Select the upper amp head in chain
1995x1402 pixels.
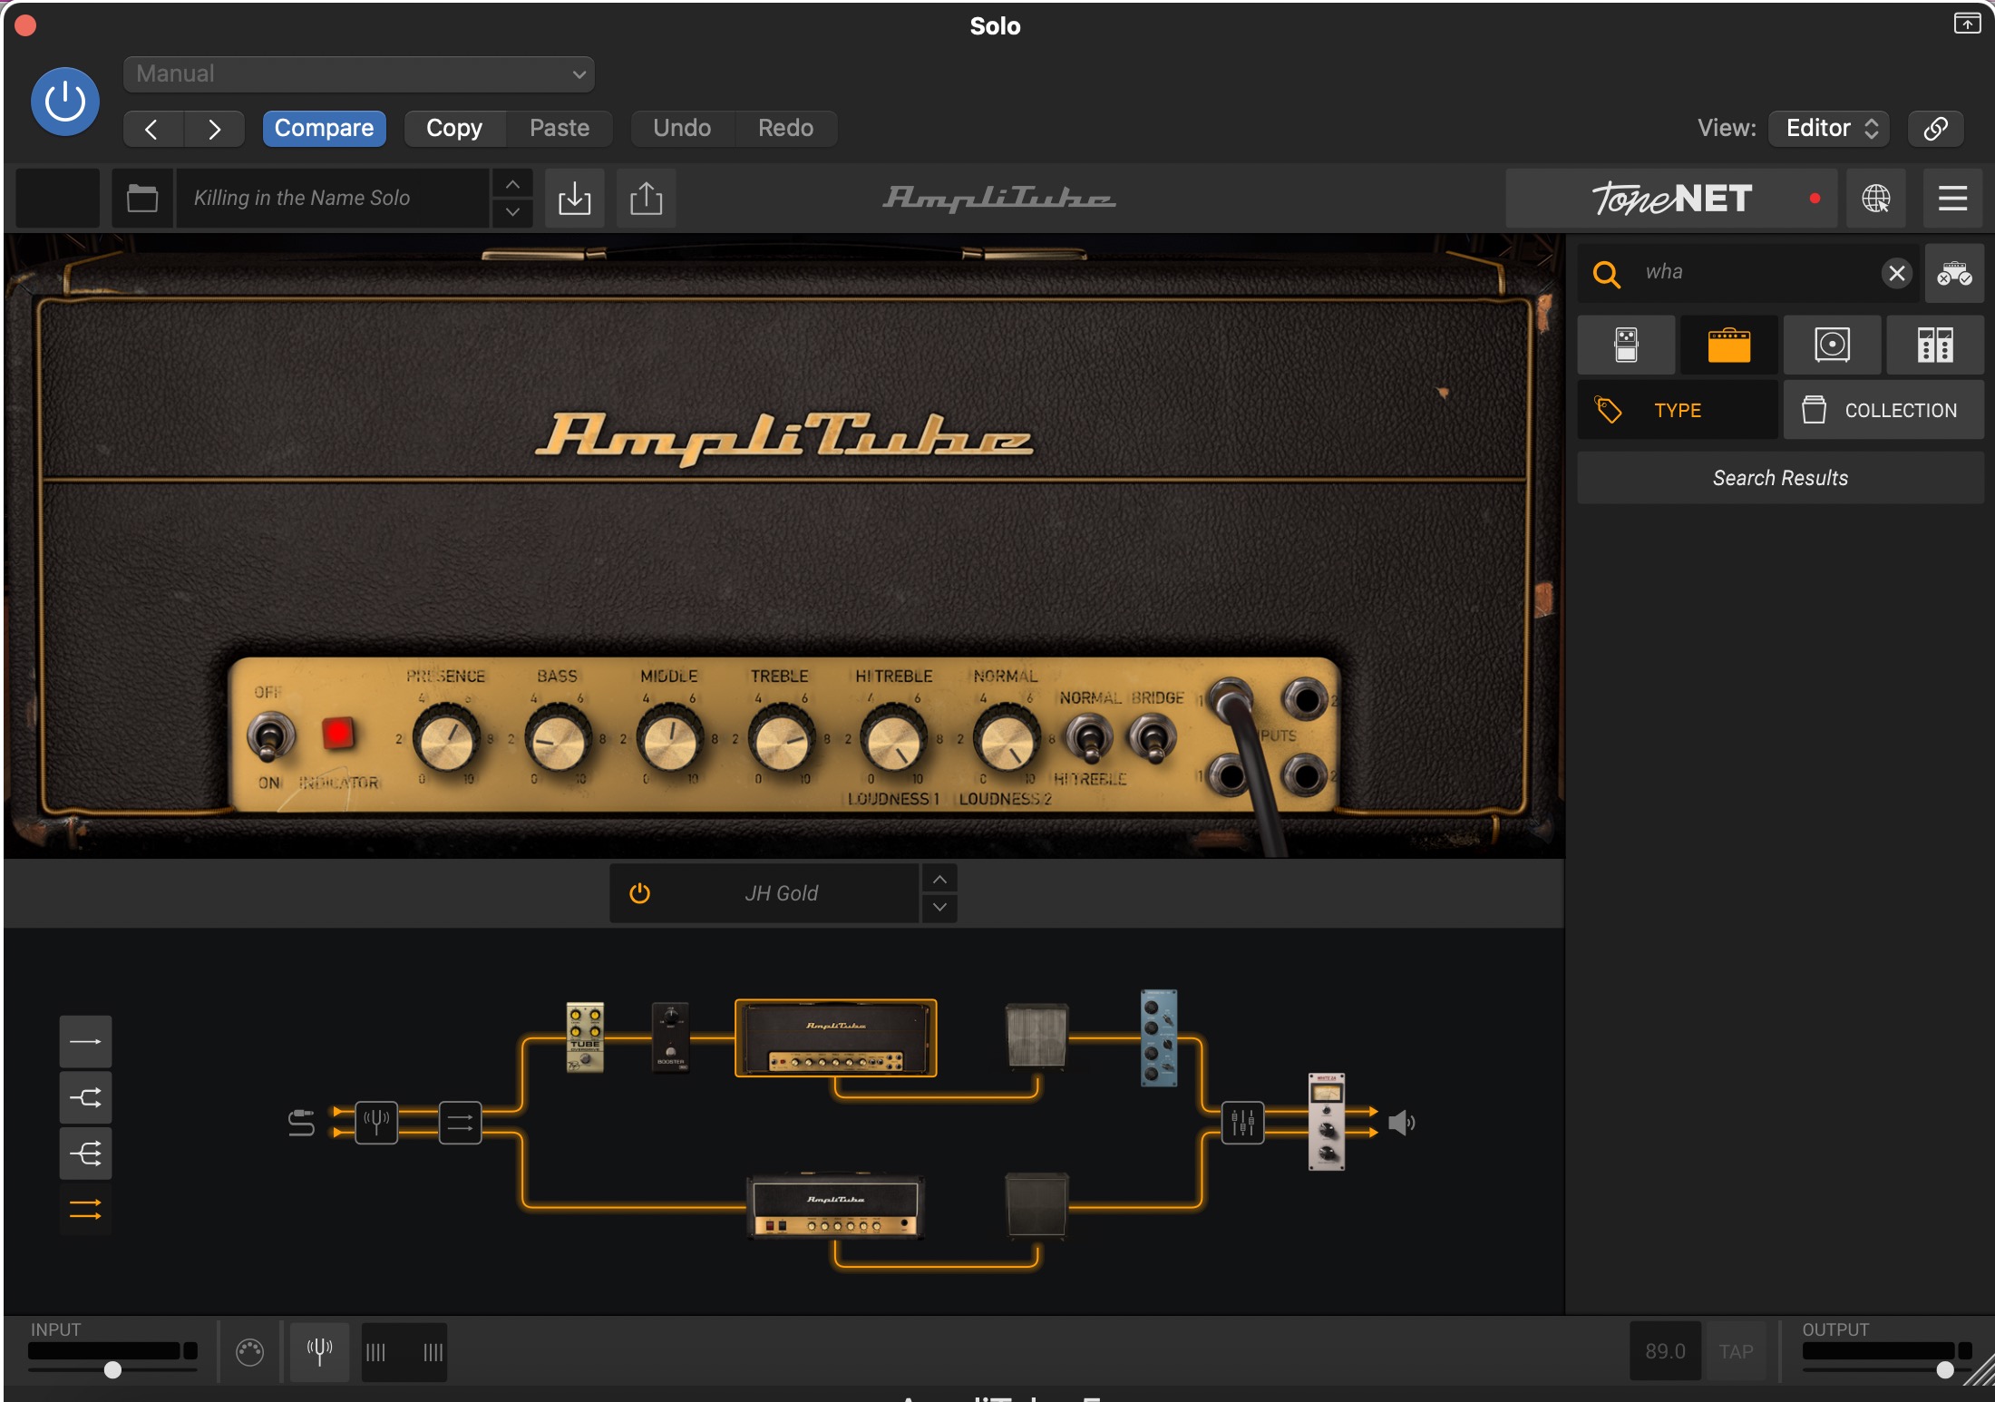(x=835, y=1037)
